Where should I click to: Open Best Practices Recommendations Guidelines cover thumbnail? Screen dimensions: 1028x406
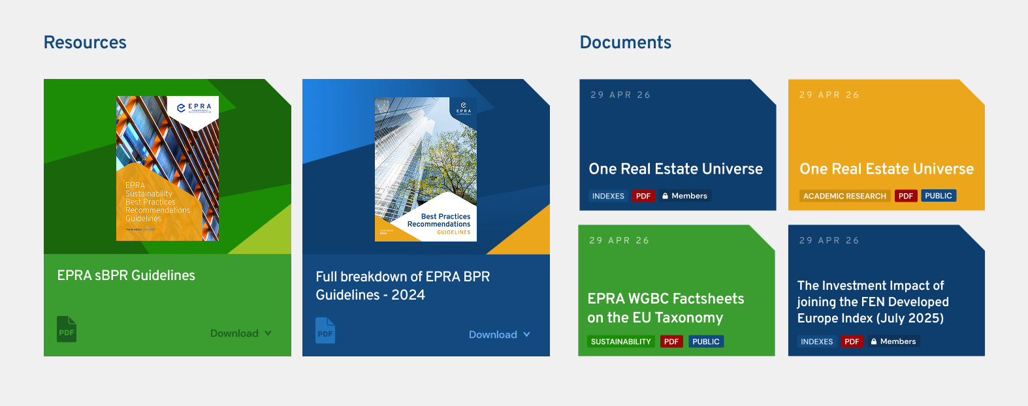pos(426,169)
